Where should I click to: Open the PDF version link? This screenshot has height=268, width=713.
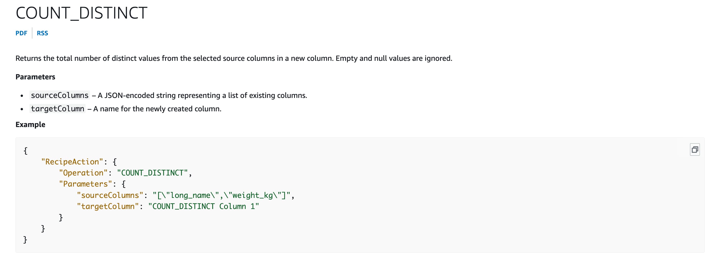pos(21,33)
